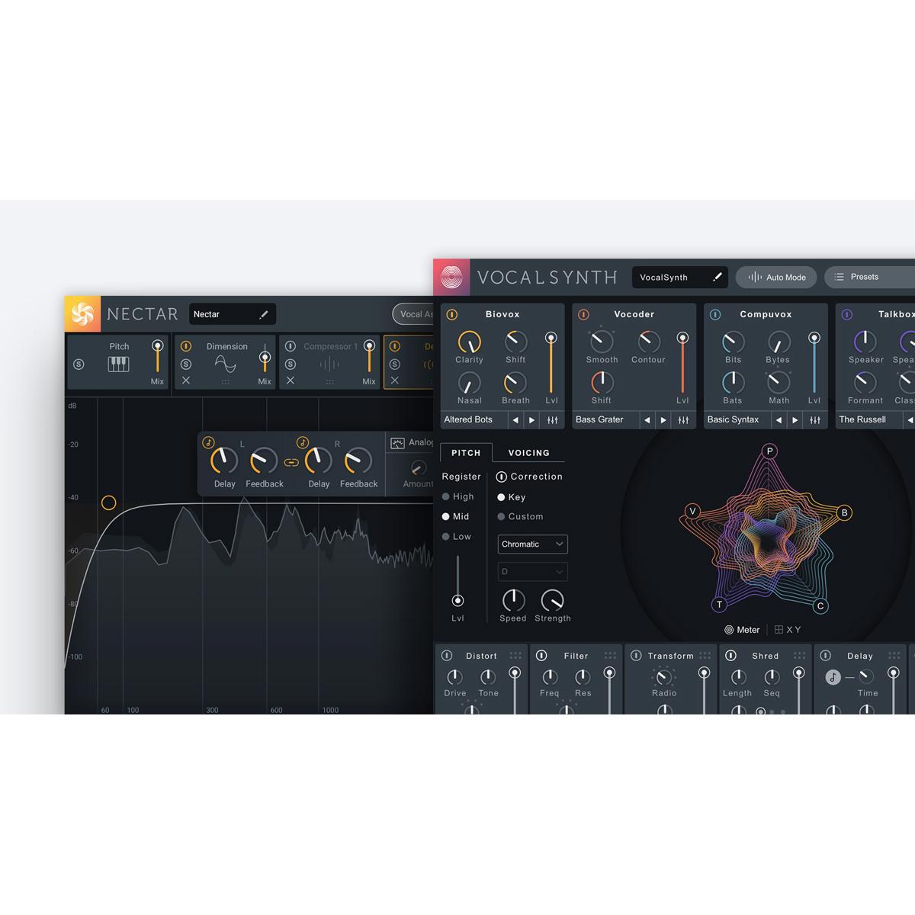Image resolution: width=915 pixels, height=915 pixels.
Task: Select next Vocoder preset with right arrow
Action: [663, 420]
